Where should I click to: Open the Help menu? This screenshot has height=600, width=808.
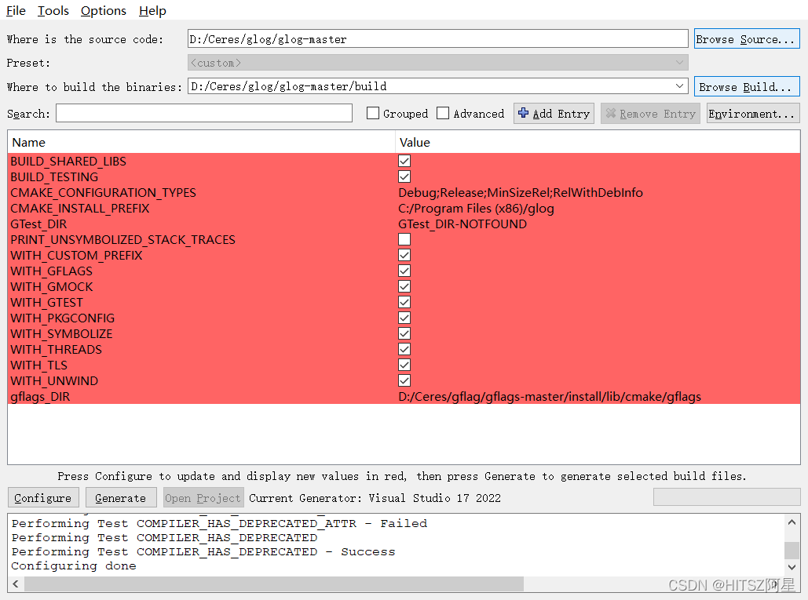point(152,10)
